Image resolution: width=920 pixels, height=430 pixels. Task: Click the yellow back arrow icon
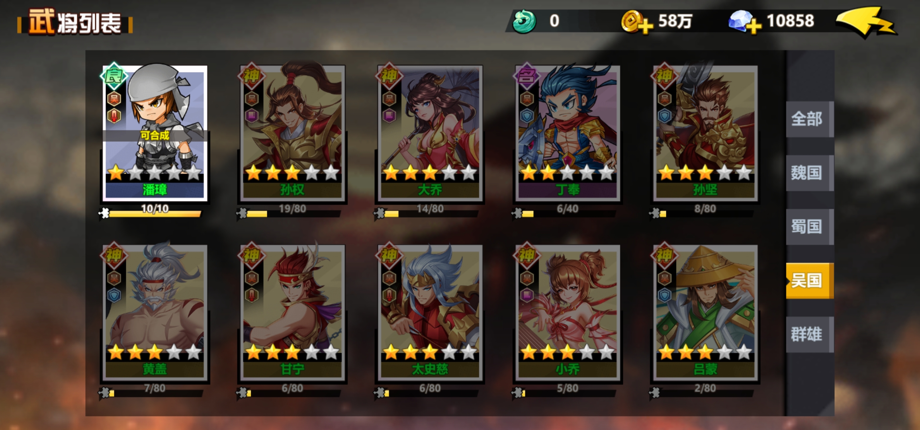867,22
